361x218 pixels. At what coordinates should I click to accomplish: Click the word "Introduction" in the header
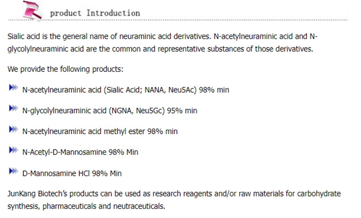(x=113, y=13)
